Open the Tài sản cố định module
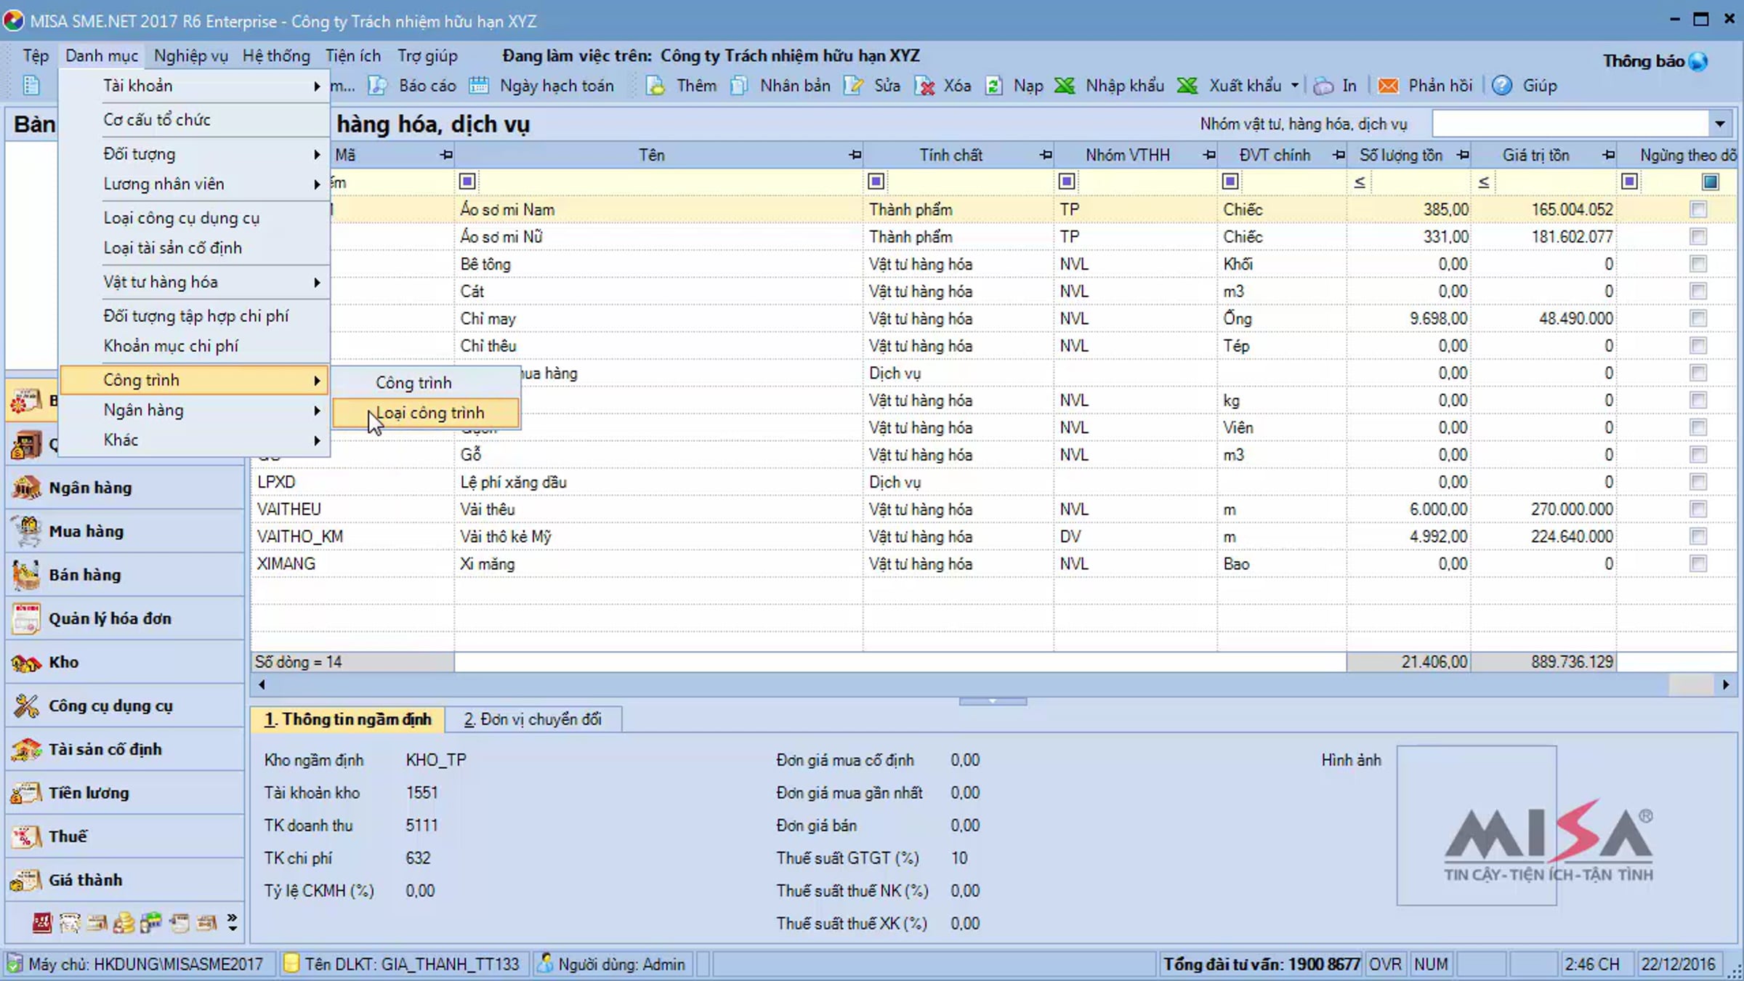The height and width of the screenshot is (981, 1744). click(125, 749)
